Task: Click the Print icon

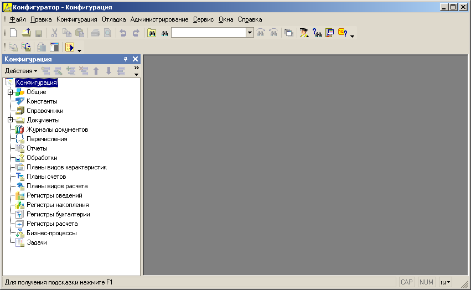Action: (x=95, y=33)
